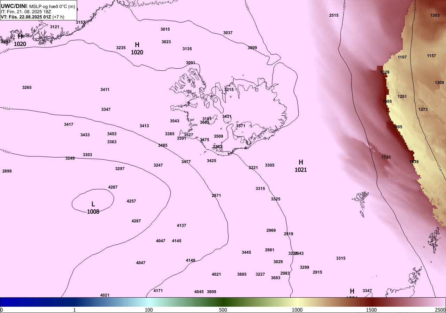
Task: Select the value 3371 over Iceland
Action: click(x=241, y=126)
